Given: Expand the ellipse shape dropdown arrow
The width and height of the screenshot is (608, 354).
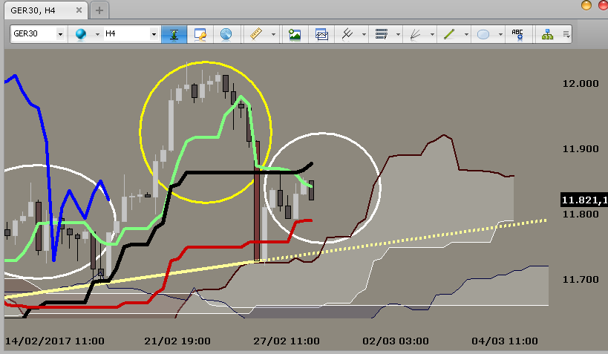Looking at the screenshot, I should point(500,34).
